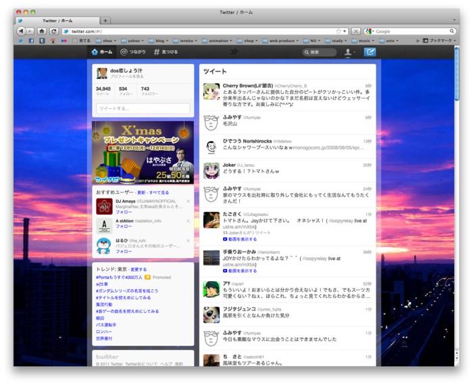Click DJ Amaya's red avatar icon
473x385 pixels.
tap(104, 206)
